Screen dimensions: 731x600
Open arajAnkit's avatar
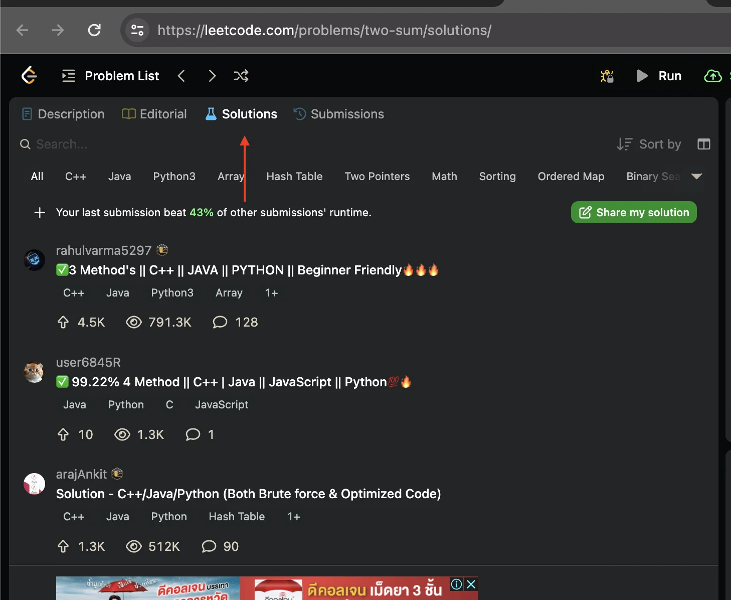click(x=35, y=484)
